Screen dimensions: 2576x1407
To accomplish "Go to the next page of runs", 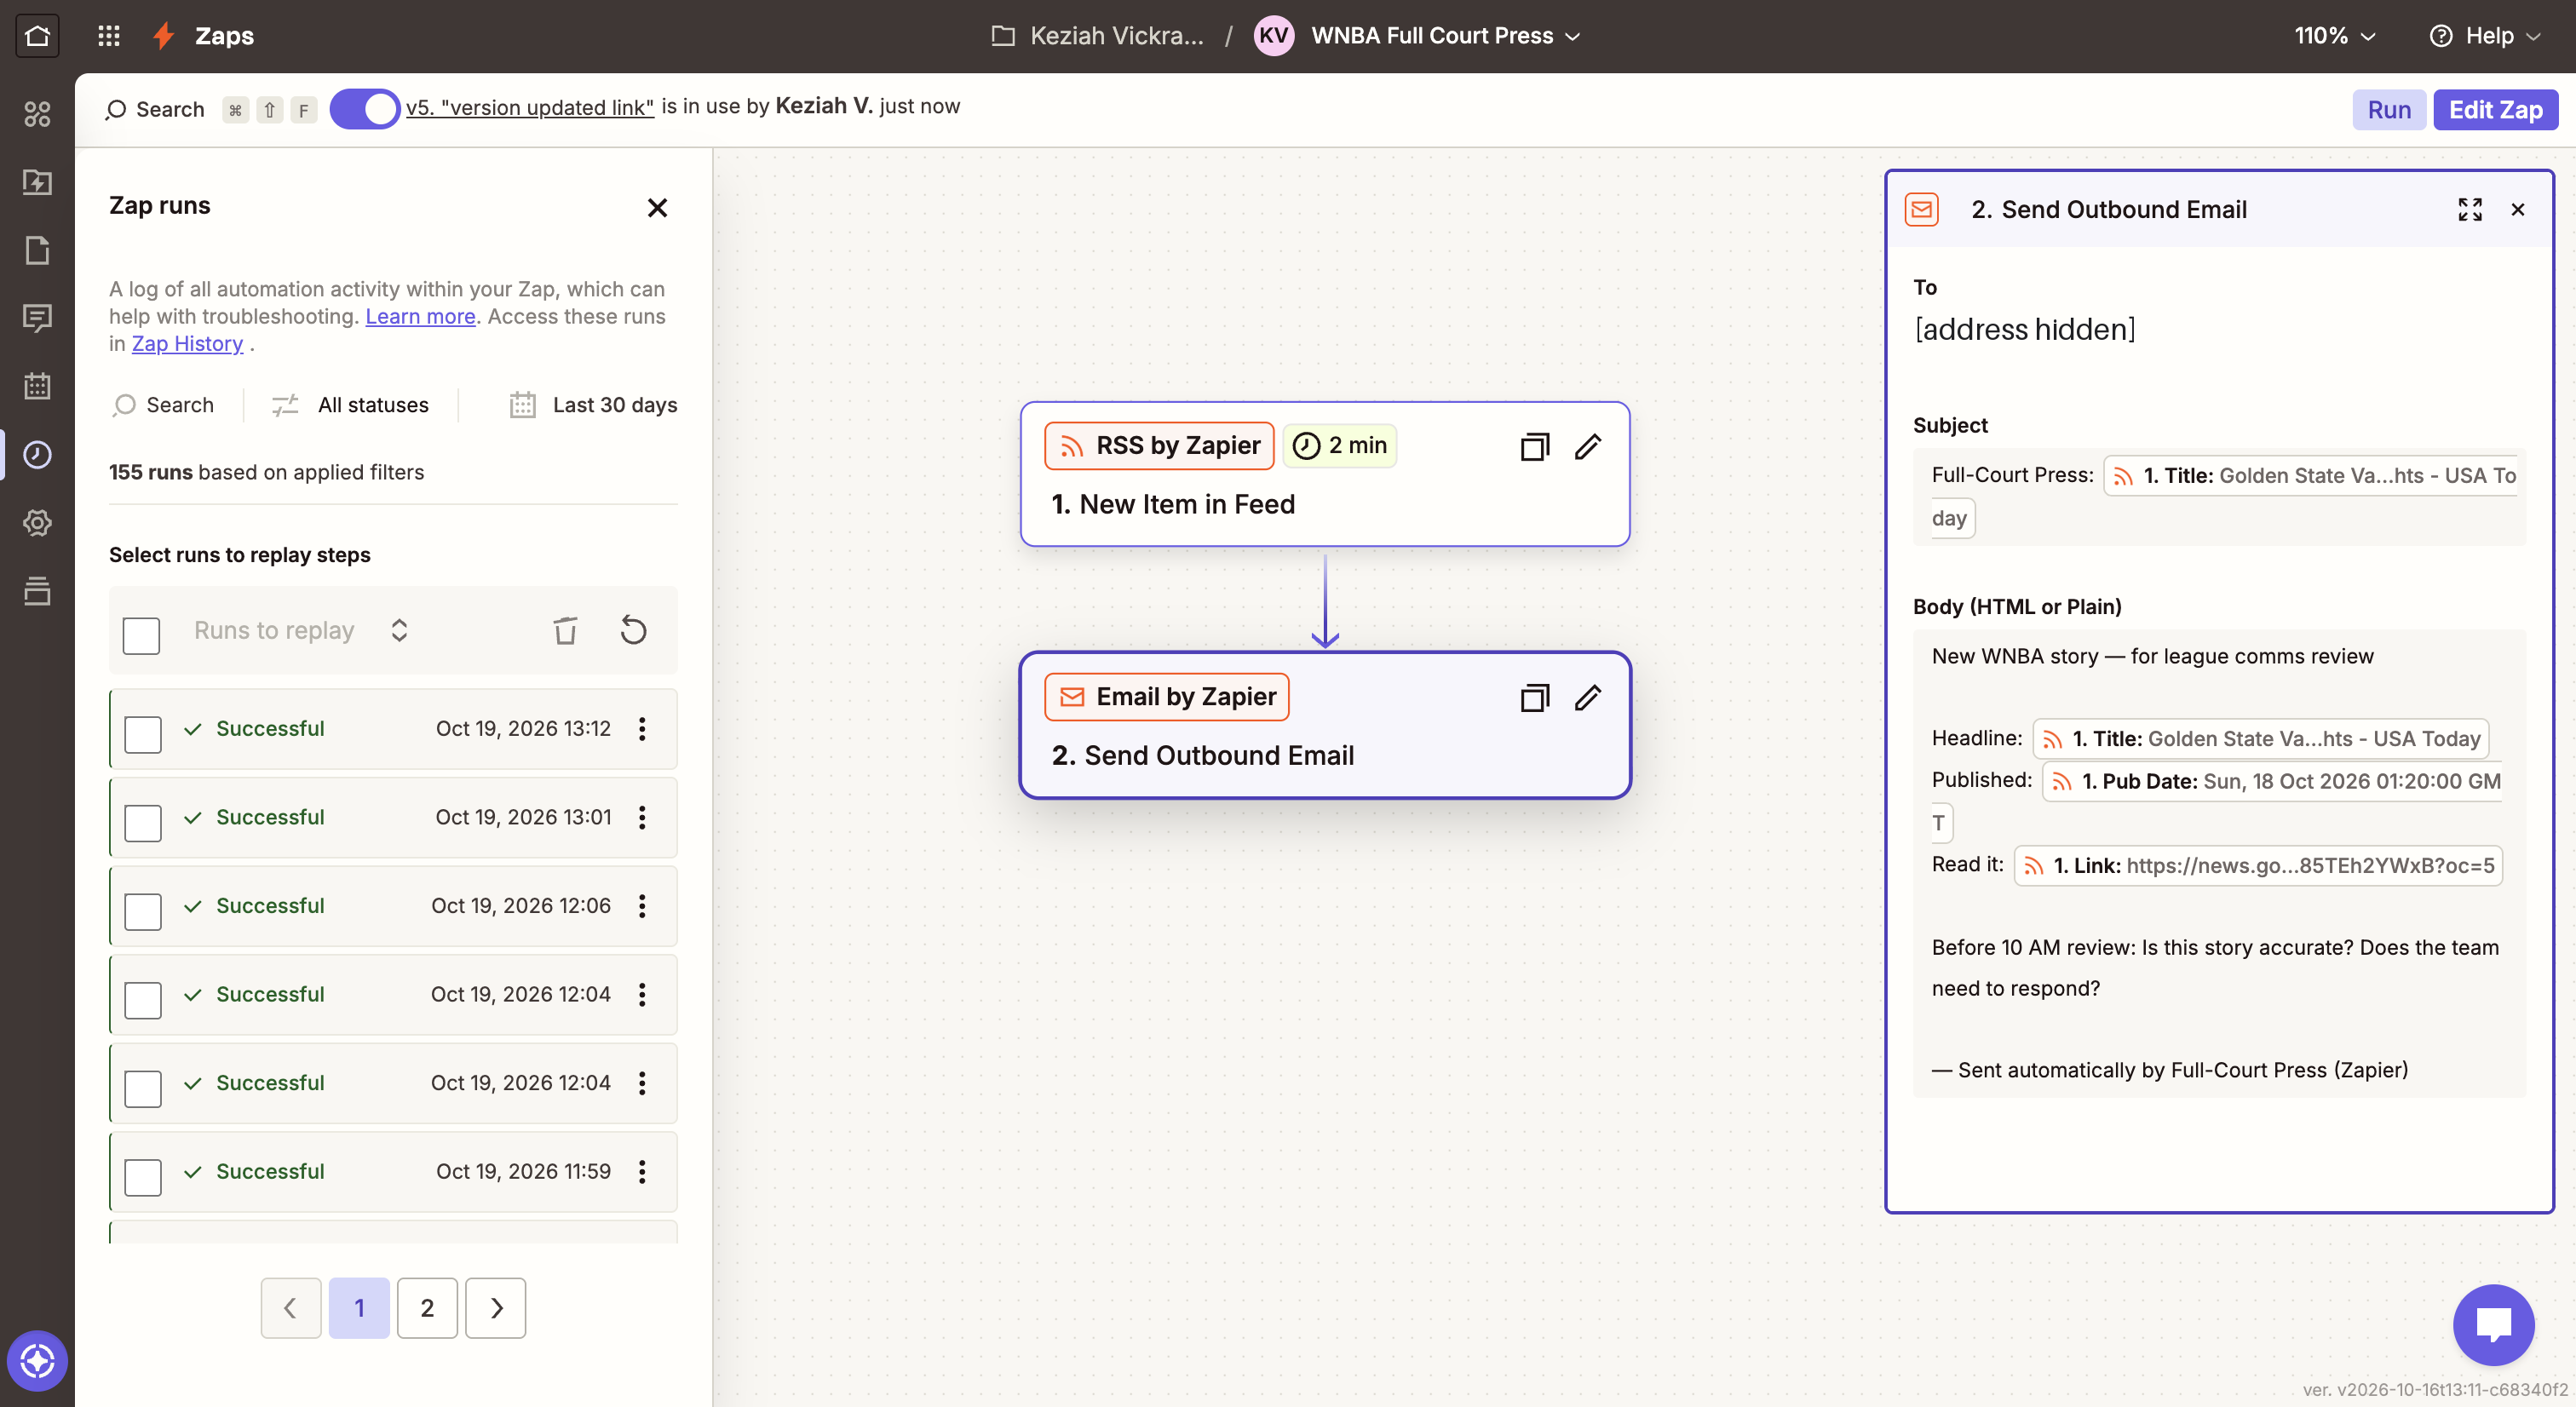I will click(496, 1308).
